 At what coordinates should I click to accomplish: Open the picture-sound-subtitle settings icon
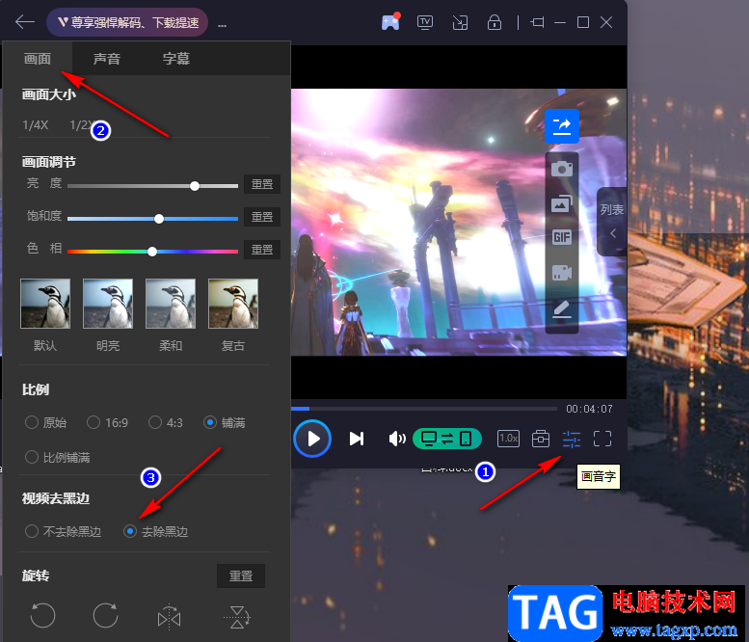coord(572,439)
